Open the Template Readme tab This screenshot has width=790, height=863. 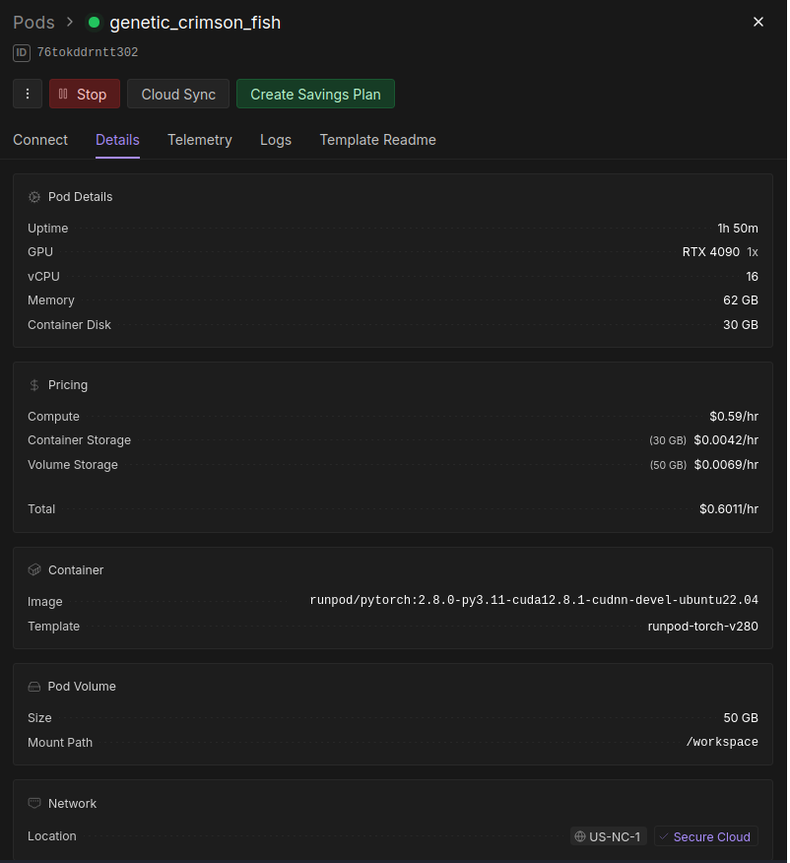click(x=377, y=140)
